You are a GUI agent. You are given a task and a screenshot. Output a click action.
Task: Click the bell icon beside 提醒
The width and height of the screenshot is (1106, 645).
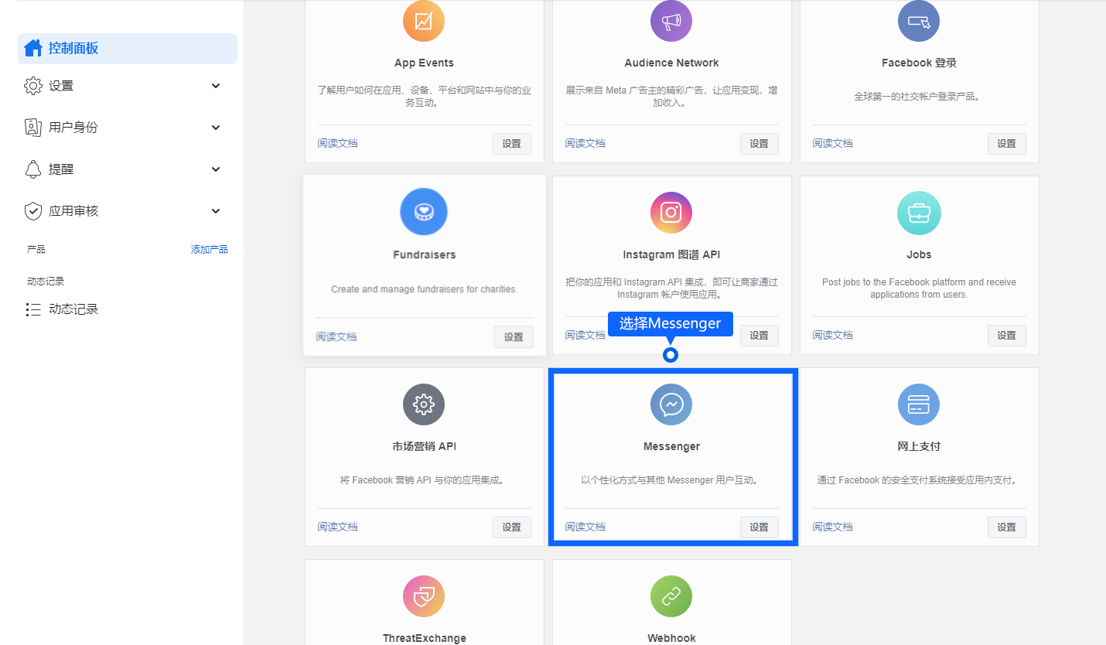pos(33,169)
